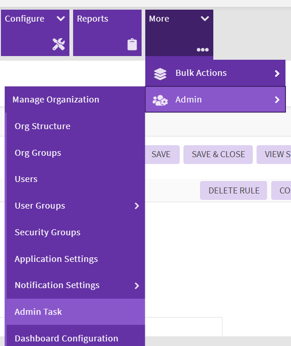Expand the Admin submenu arrow
This screenshot has height=346, width=291.
[277, 100]
